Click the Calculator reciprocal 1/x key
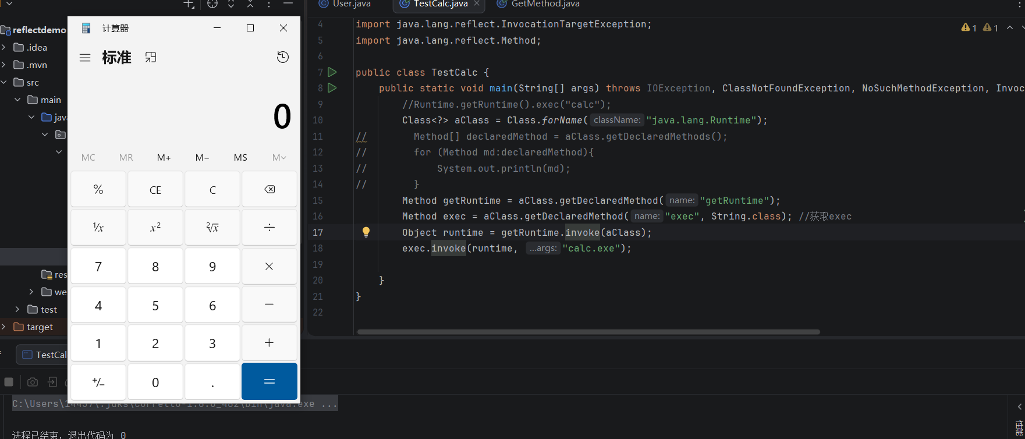The image size is (1025, 439). coord(98,228)
